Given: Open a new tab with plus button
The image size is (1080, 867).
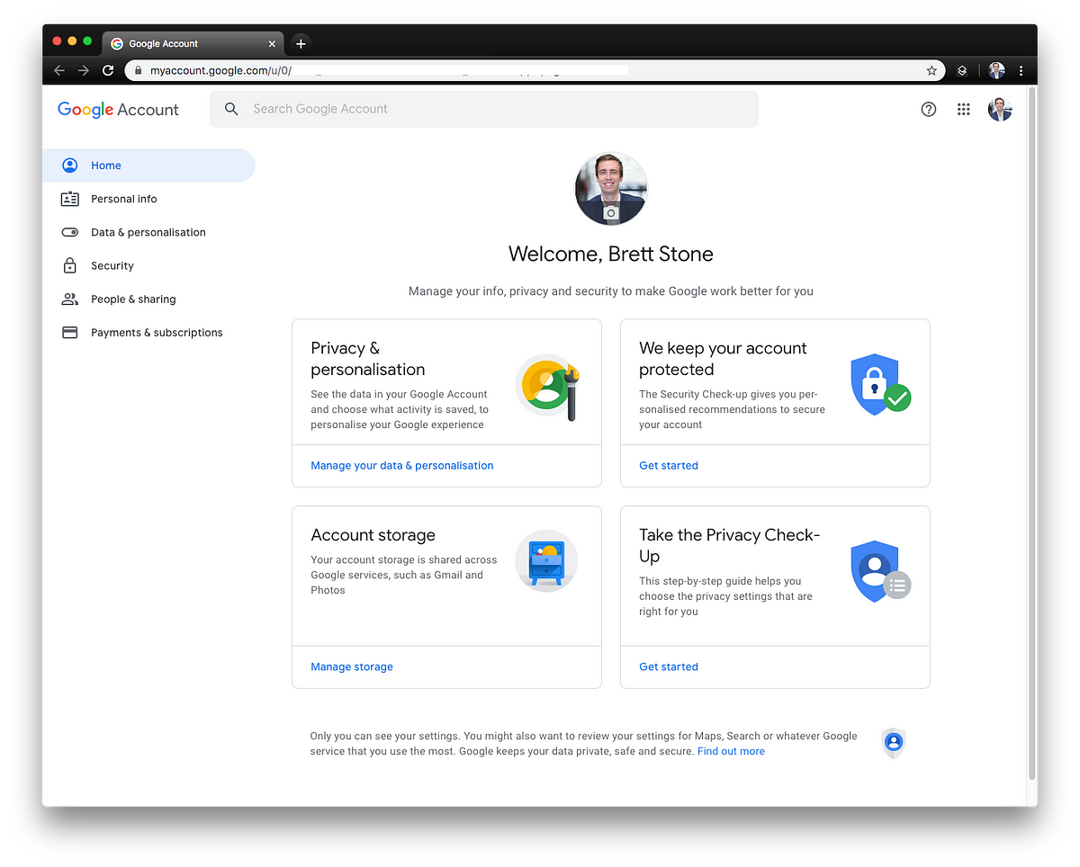Looking at the screenshot, I should tap(301, 43).
